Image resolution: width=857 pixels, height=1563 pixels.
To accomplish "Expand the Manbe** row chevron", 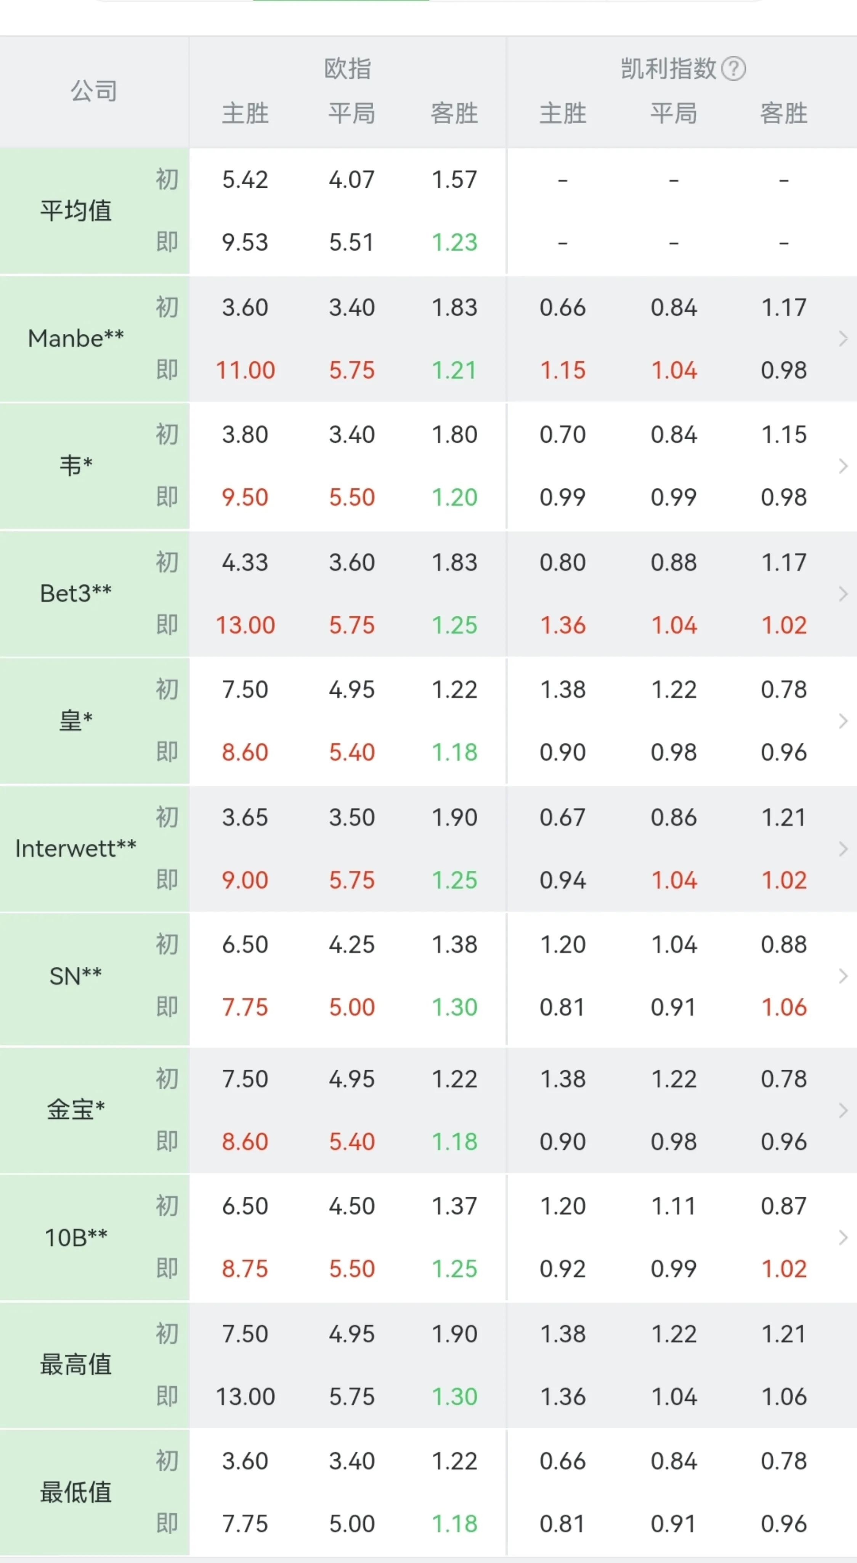I will (x=843, y=338).
